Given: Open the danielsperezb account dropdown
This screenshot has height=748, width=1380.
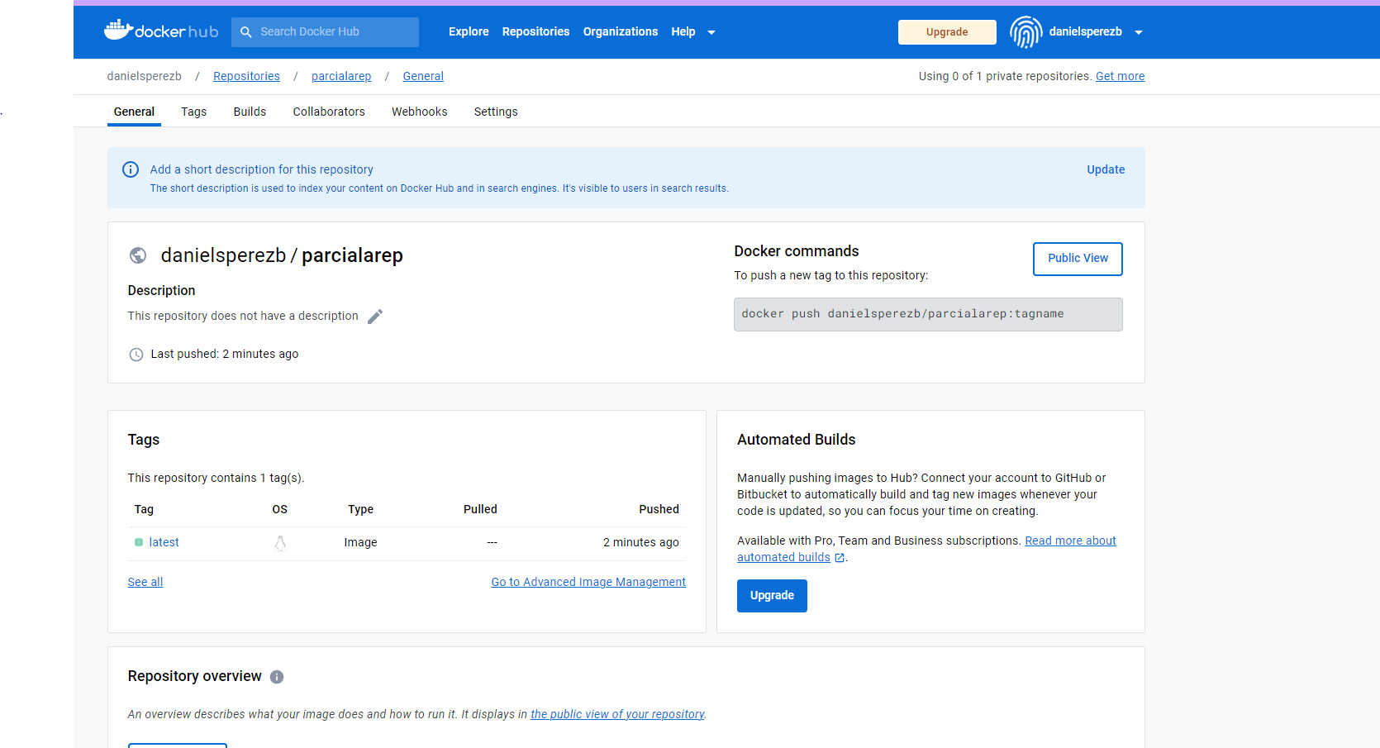Looking at the screenshot, I should [1139, 31].
